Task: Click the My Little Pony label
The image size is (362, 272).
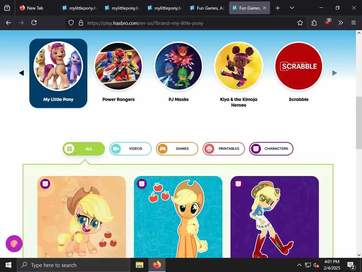Action: point(58,100)
